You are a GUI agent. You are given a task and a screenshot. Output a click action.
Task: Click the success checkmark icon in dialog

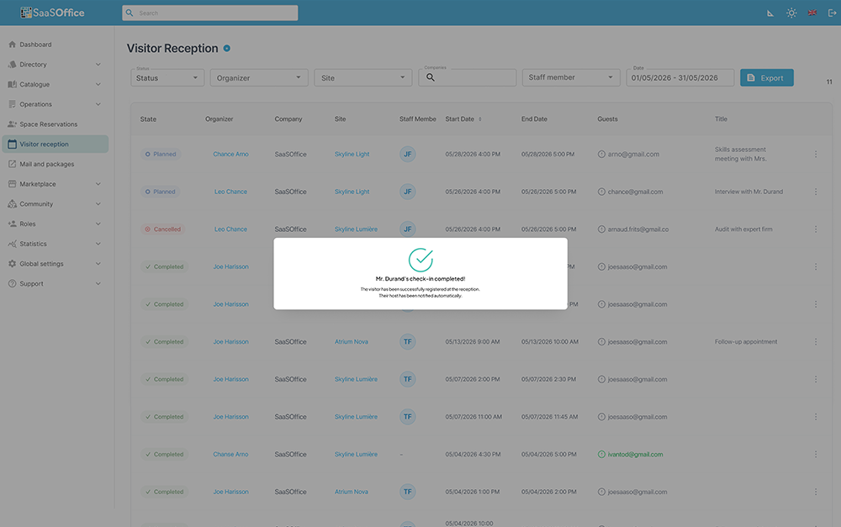click(x=420, y=260)
